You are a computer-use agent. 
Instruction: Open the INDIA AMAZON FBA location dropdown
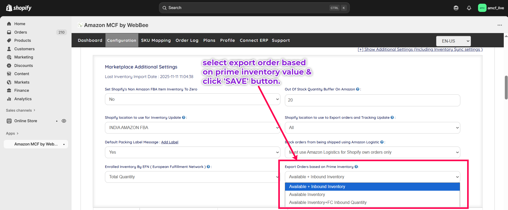192,128
